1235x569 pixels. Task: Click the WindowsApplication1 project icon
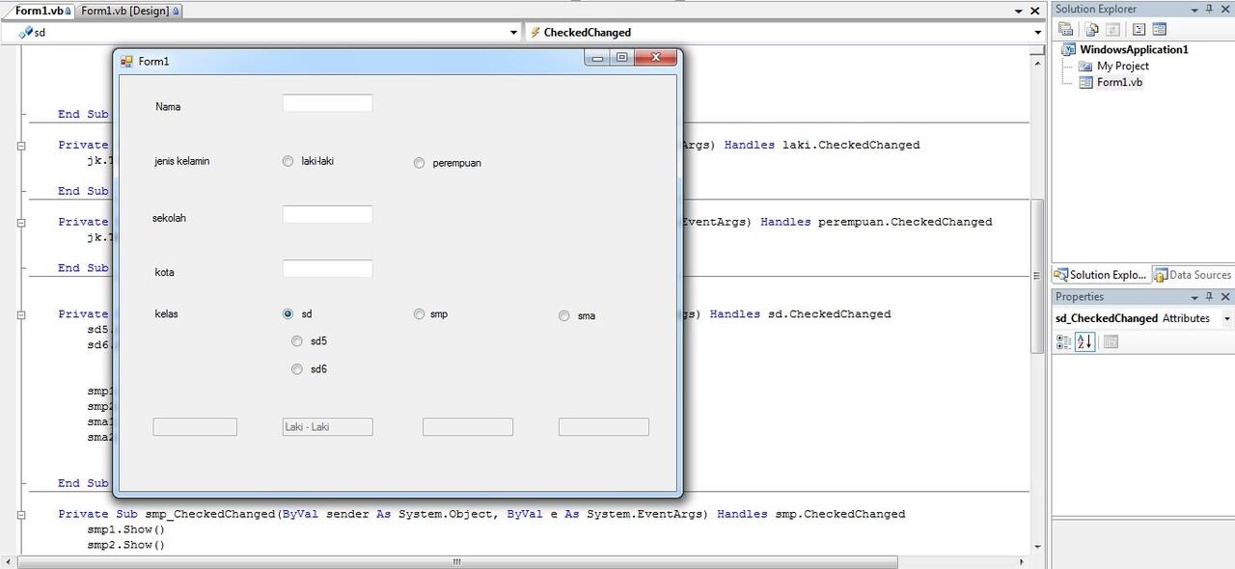[x=1069, y=49]
